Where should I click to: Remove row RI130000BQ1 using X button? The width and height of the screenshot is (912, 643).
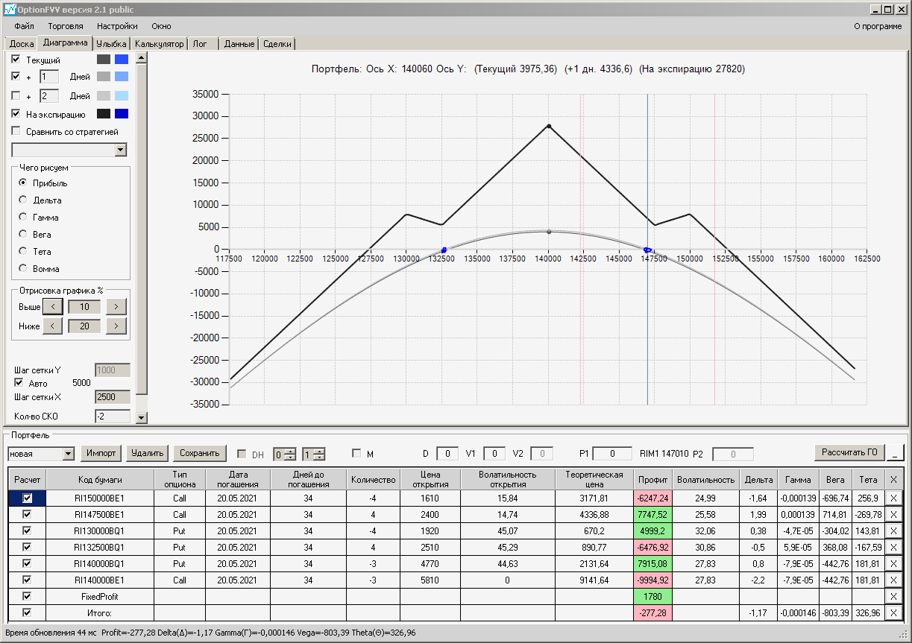click(893, 531)
